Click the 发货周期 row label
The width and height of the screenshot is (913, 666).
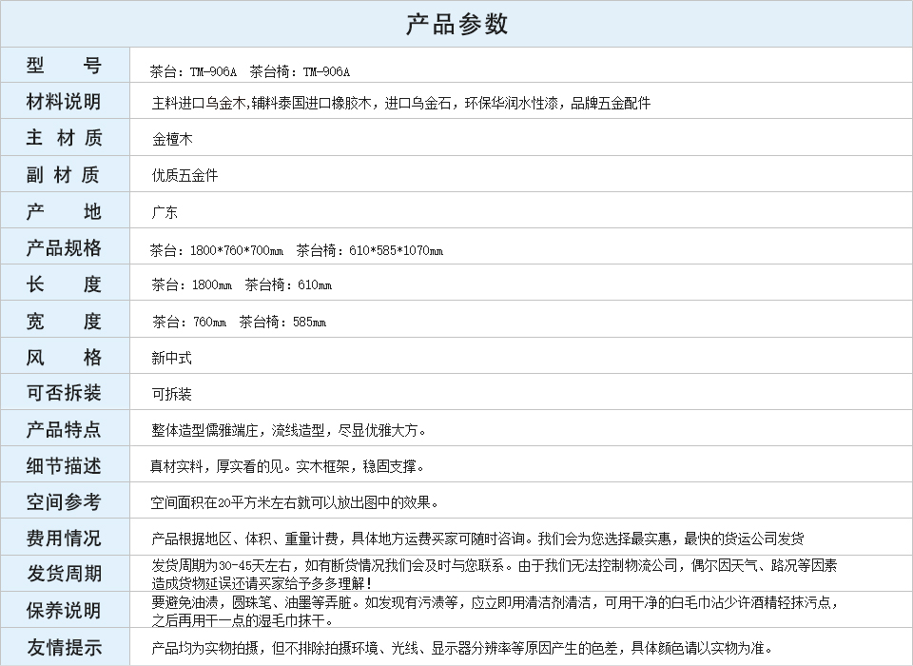point(64,574)
